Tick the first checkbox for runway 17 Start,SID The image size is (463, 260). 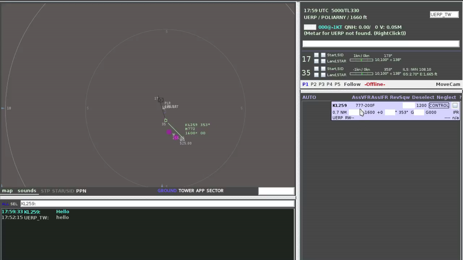pyautogui.click(x=316, y=55)
